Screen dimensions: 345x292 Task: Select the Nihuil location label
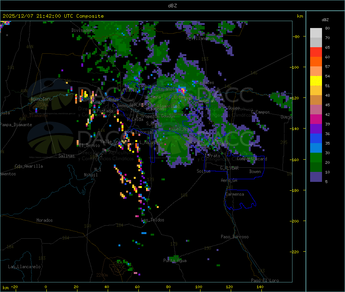(91, 175)
